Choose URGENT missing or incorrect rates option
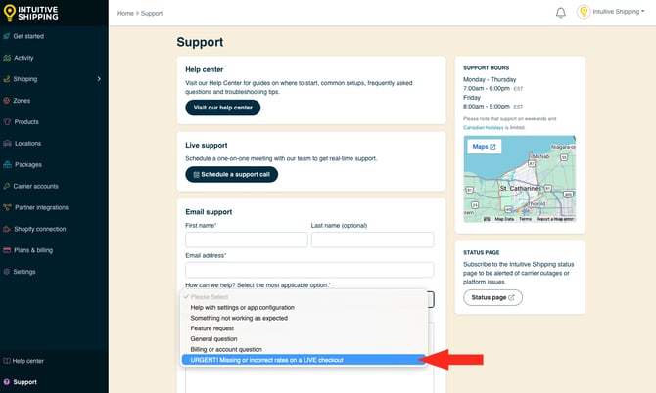This screenshot has height=393, width=656. pos(305,360)
